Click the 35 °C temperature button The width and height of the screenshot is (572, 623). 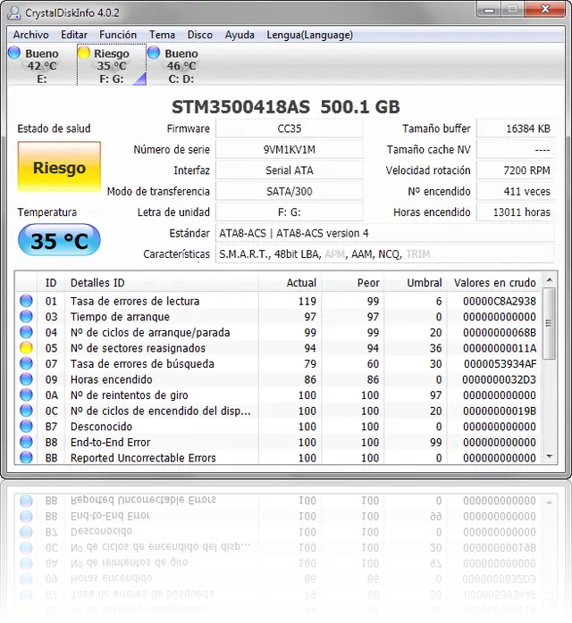pos(59,240)
